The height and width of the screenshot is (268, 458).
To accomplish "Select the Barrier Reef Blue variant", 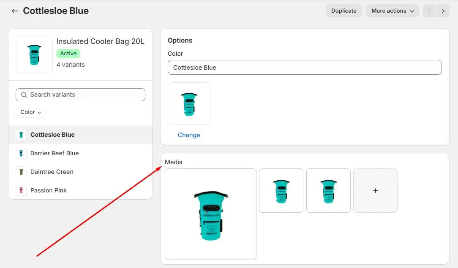I will click(55, 153).
